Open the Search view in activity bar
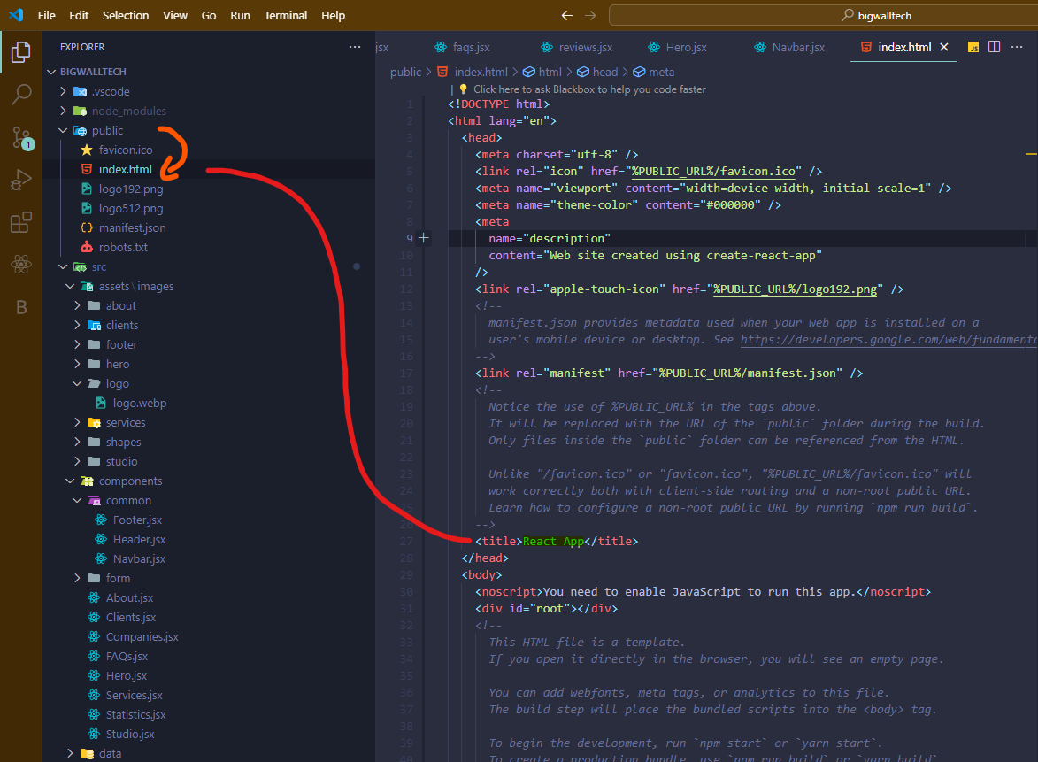This screenshot has width=1038, height=762. pos(21,94)
